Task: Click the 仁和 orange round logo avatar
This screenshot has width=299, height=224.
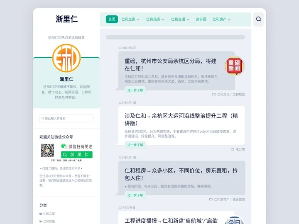Action: pyautogui.click(x=66, y=58)
